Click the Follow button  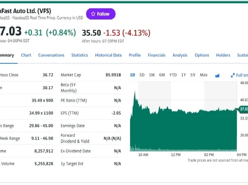tap(101, 14)
